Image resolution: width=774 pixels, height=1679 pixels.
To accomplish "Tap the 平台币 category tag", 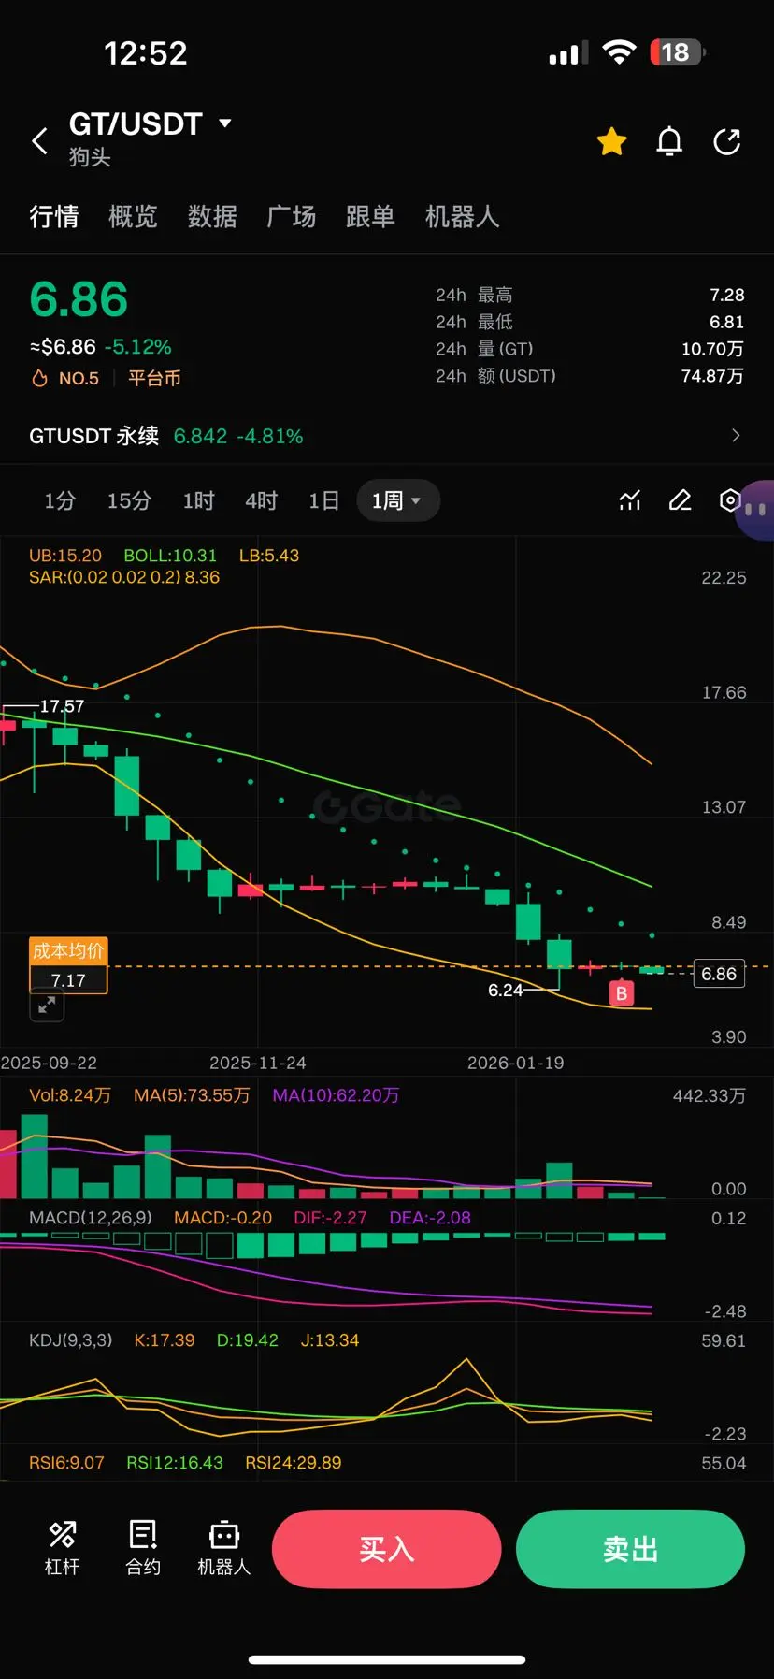I will 154,378.
